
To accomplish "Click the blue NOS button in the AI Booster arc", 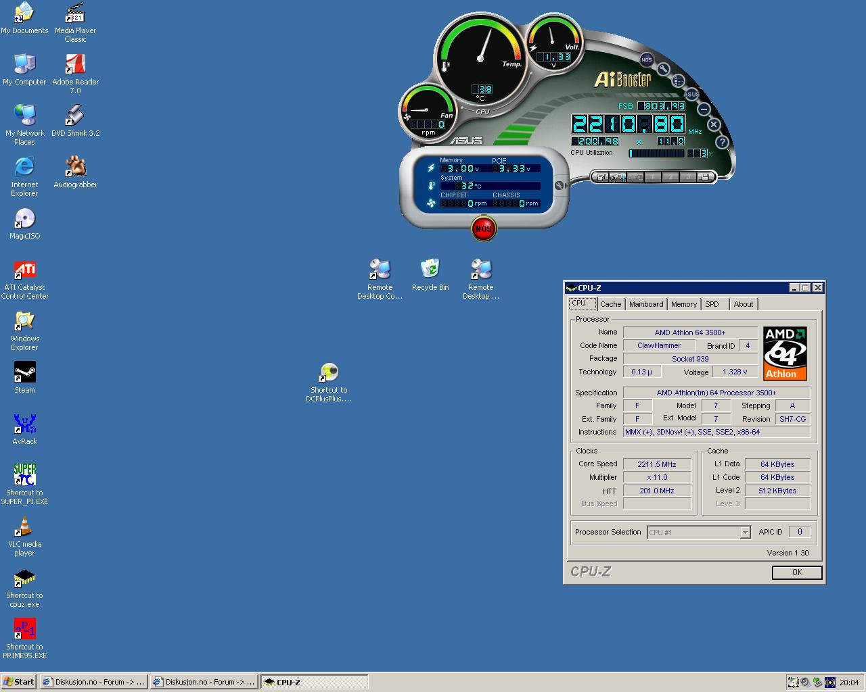I will (x=647, y=59).
